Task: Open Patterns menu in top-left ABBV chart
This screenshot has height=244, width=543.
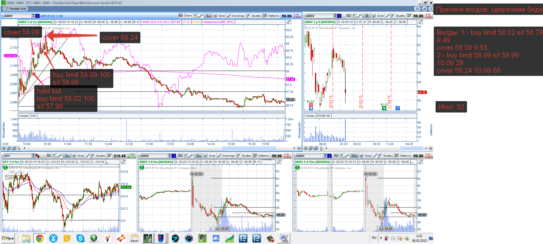Action: (271, 16)
